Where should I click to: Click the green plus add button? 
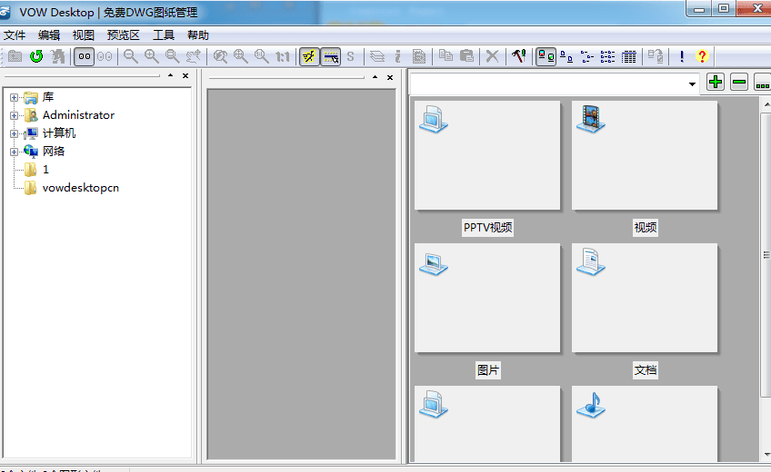click(x=716, y=82)
